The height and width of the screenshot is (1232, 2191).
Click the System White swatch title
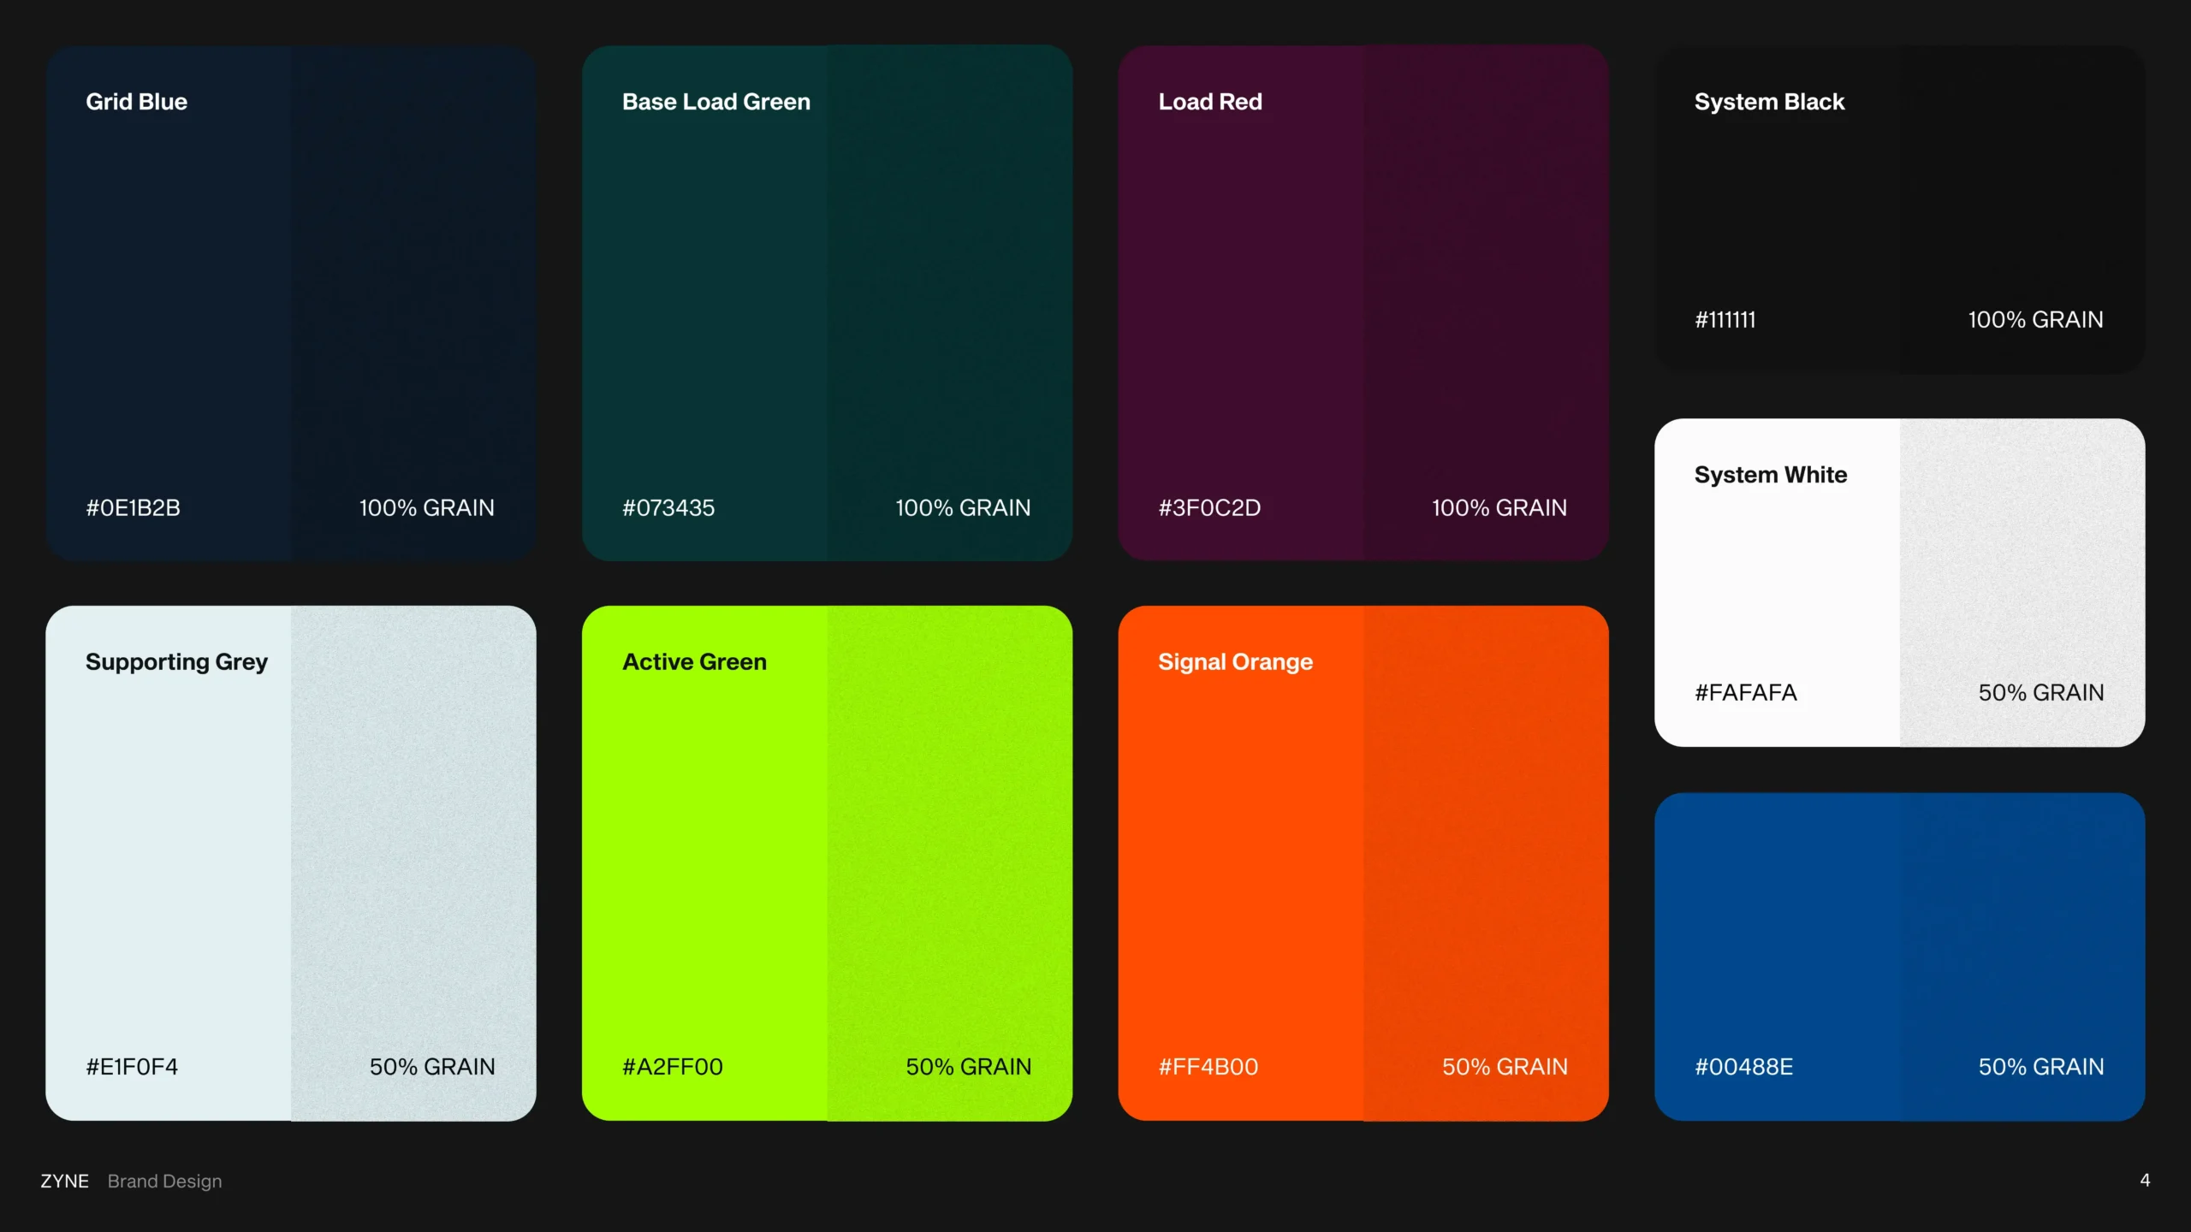1770,474
